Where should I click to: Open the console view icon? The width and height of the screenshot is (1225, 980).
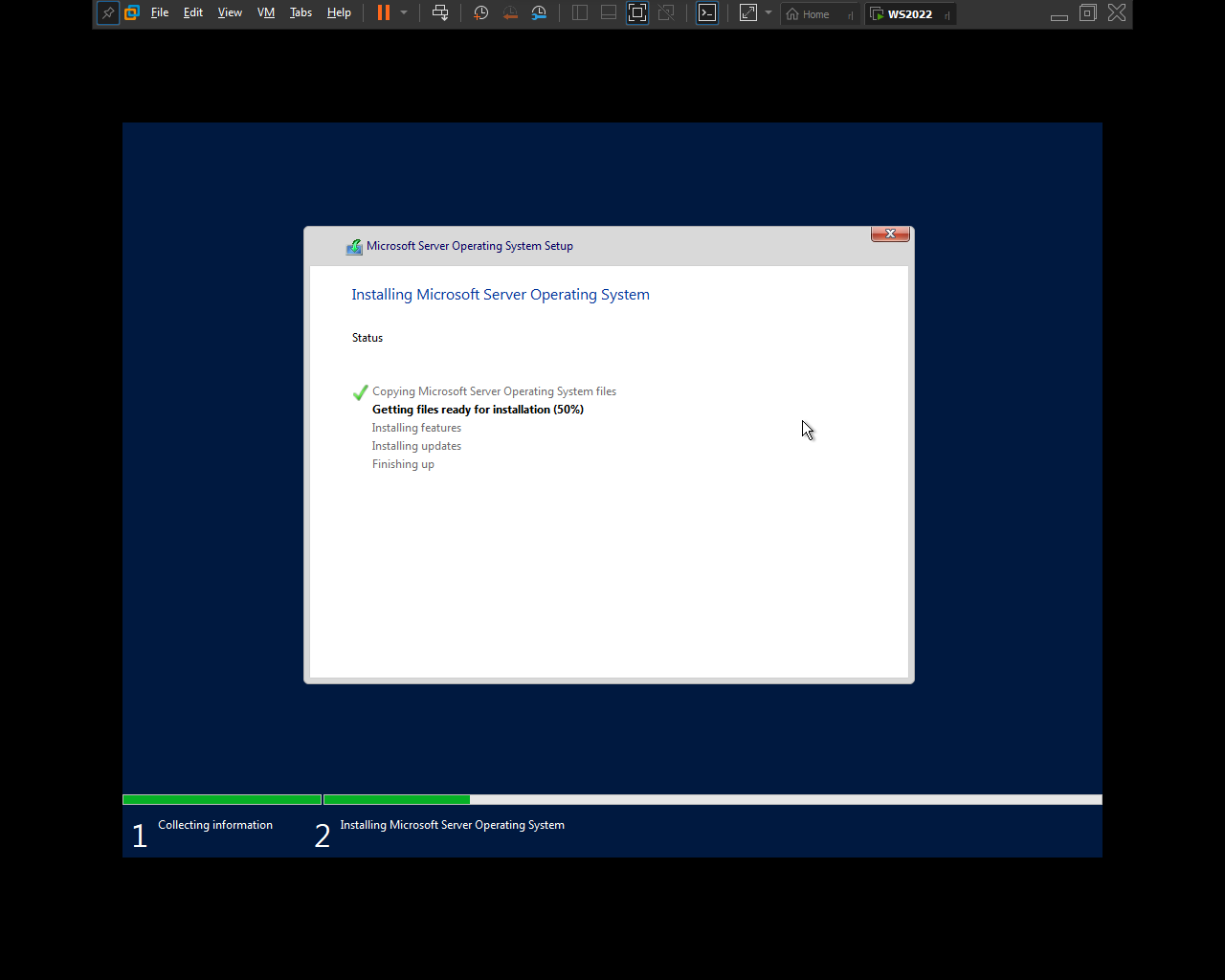[x=707, y=13]
